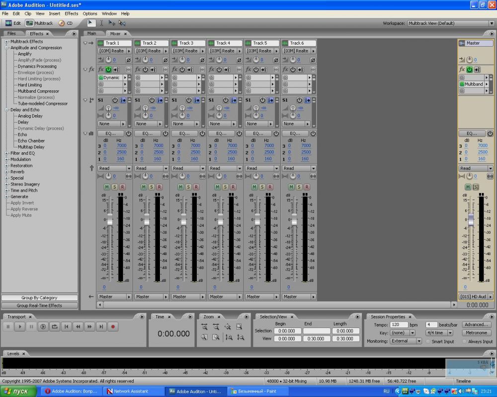Open the Window menu
Screen dimensions: 497x397
pyautogui.click(x=109, y=13)
